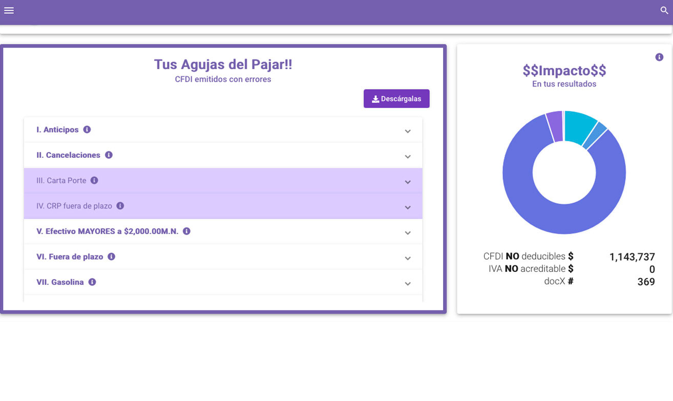Click the docX count 369
The height and width of the screenshot is (401, 673).
click(646, 282)
